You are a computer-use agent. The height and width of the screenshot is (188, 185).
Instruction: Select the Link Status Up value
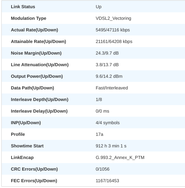tap(98, 7)
